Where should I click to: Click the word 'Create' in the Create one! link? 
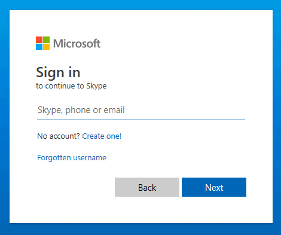[93, 136]
